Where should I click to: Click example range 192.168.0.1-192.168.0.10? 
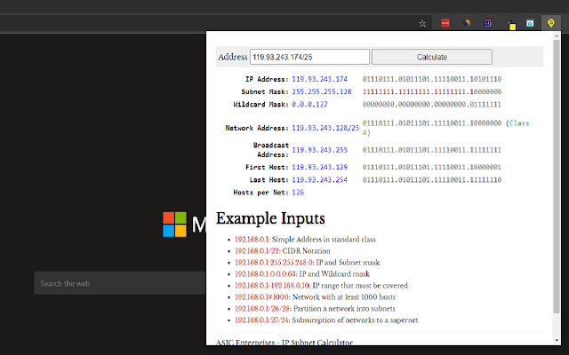[x=273, y=286]
